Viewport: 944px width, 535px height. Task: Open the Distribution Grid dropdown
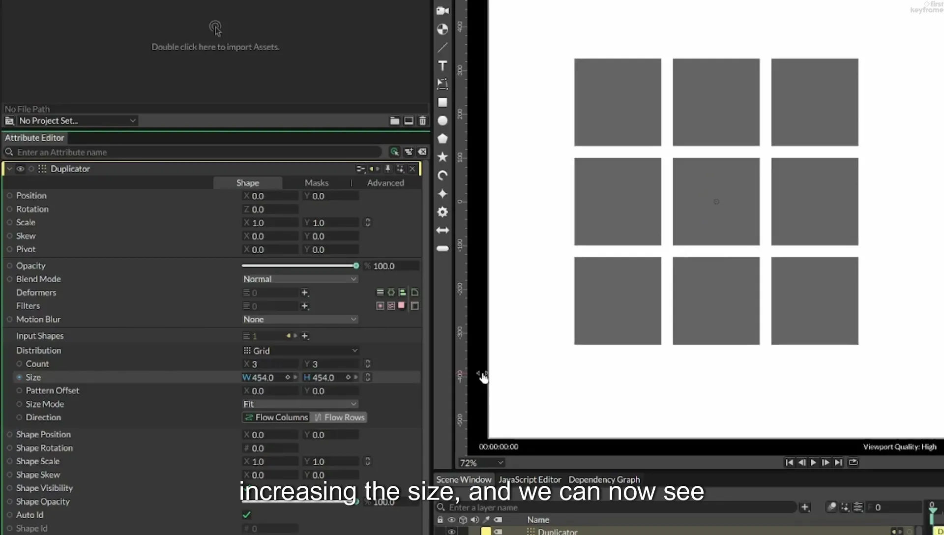[300, 351]
